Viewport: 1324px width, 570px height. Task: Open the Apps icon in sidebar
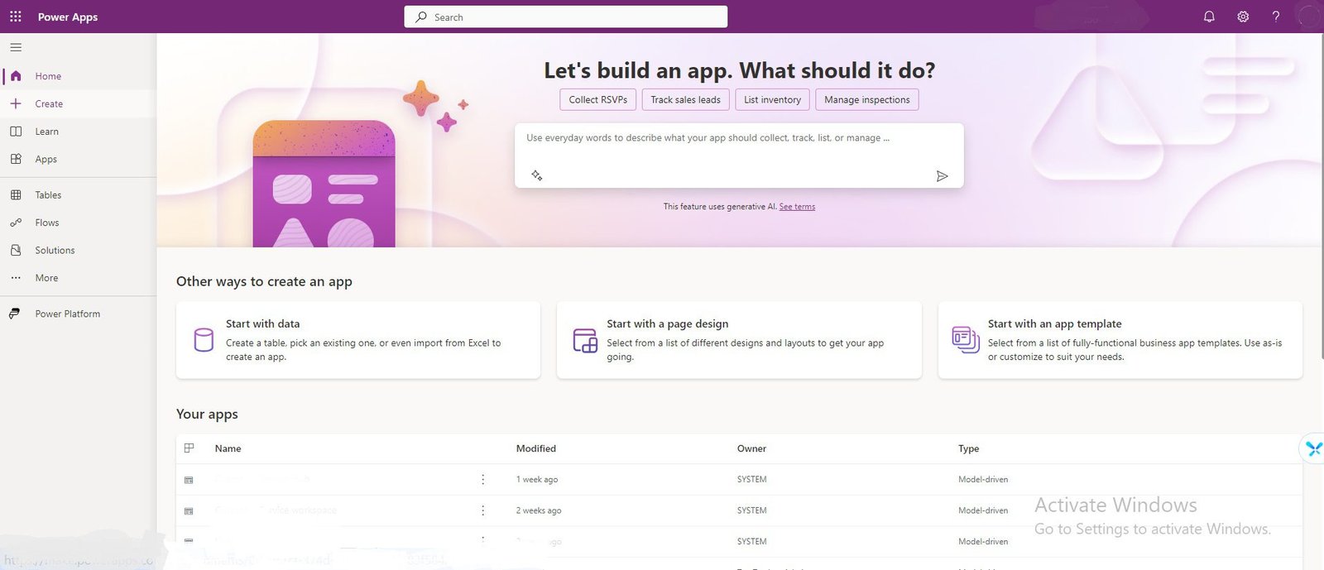coord(16,159)
